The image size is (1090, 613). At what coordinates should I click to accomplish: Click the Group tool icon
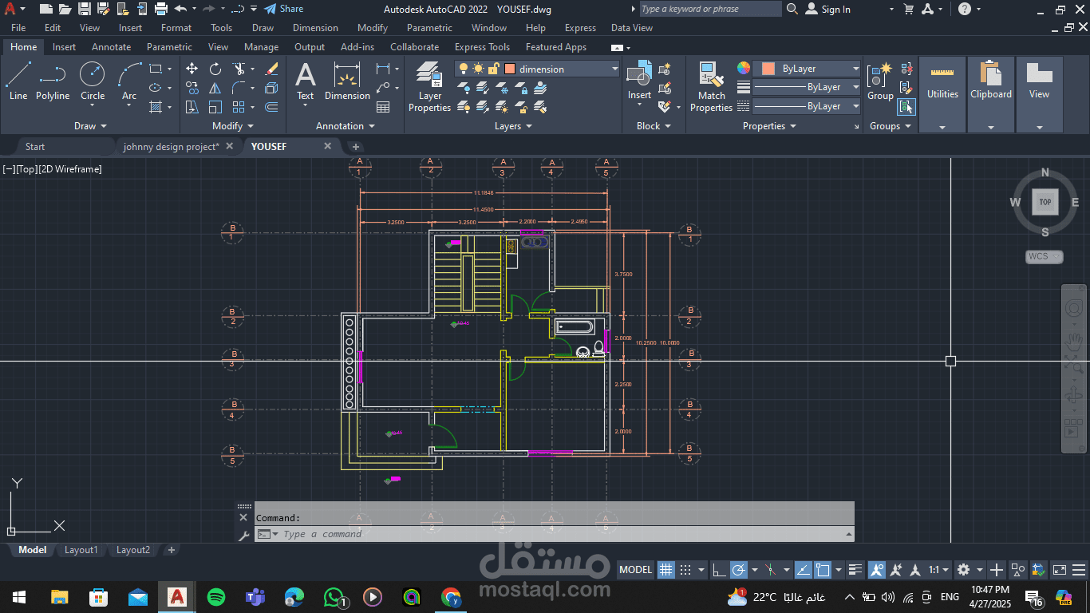[x=880, y=81]
